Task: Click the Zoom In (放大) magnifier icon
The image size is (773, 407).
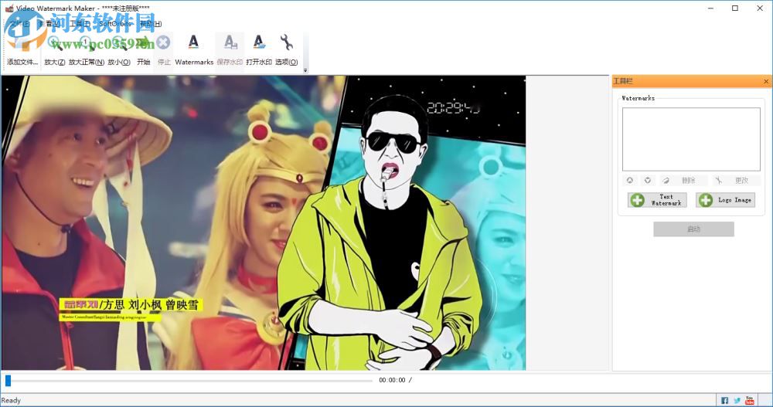Action: click(54, 43)
